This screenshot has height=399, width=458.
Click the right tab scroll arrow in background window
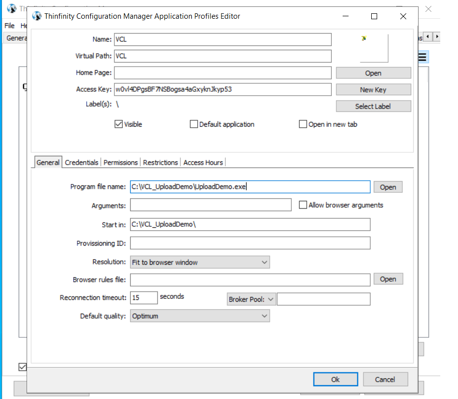point(437,37)
